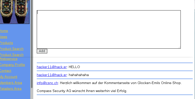
Task: Click the text area resize grip
Action: click(179, 47)
